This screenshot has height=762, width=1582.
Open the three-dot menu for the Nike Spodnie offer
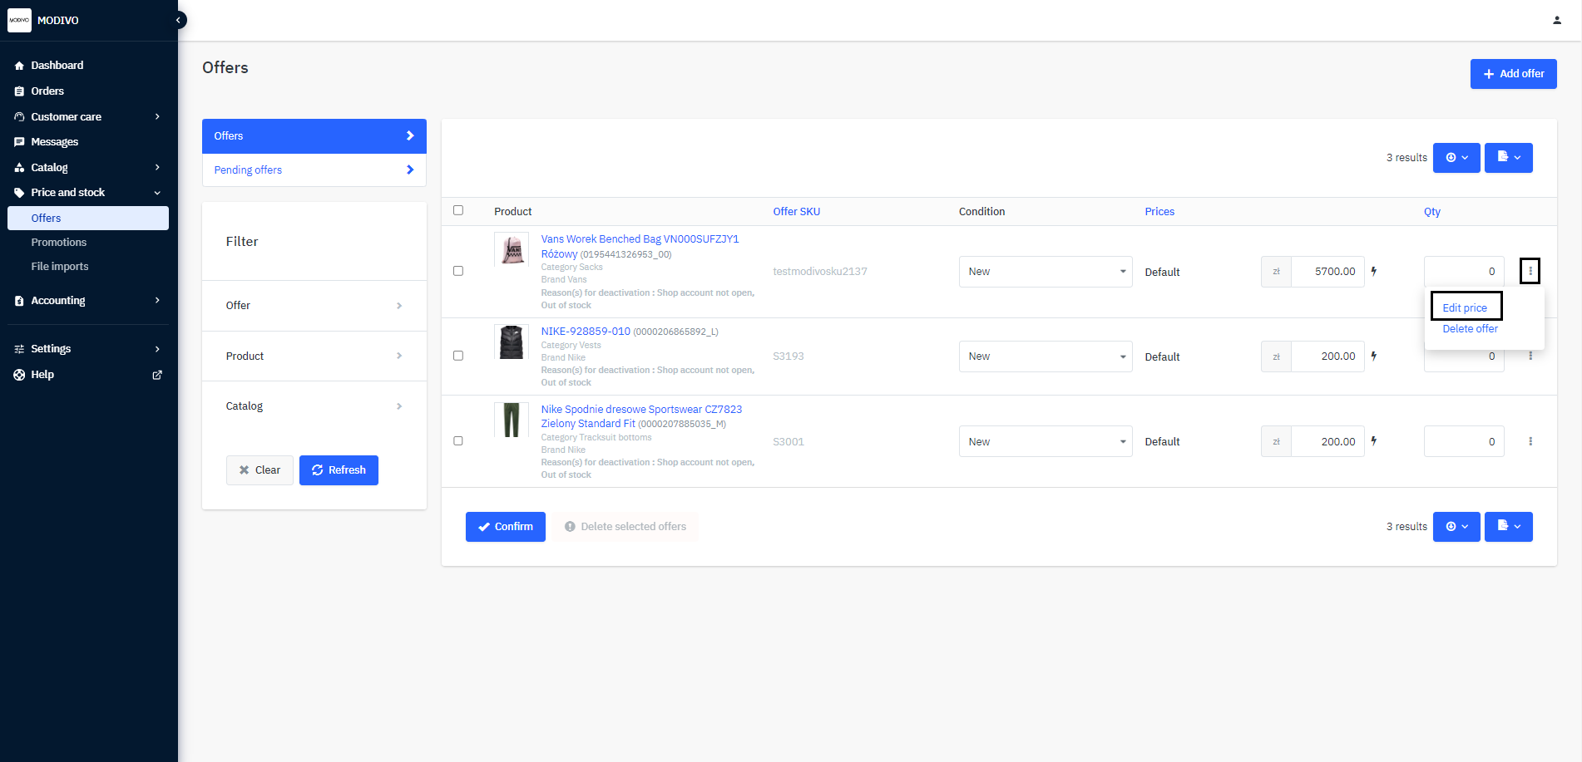[x=1530, y=441]
